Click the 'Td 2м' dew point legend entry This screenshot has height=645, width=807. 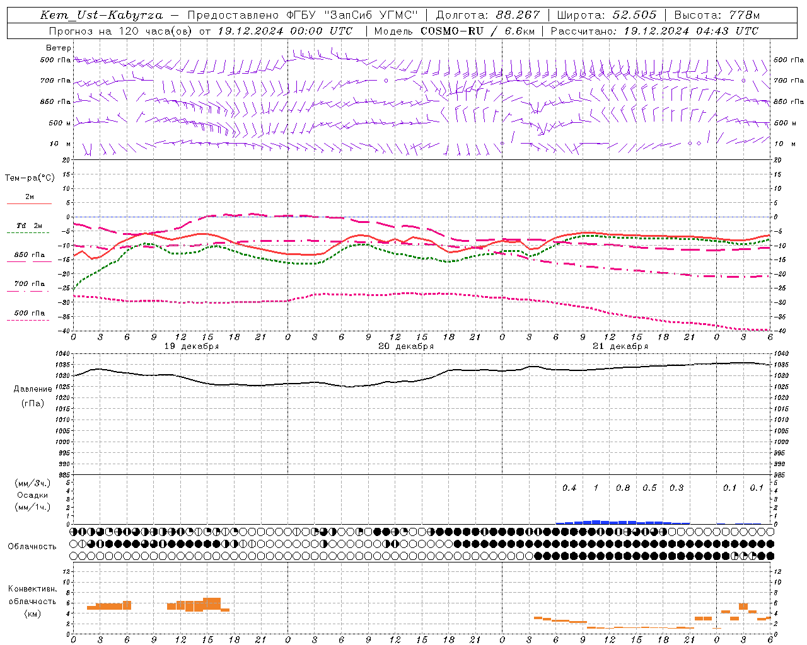(x=30, y=225)
